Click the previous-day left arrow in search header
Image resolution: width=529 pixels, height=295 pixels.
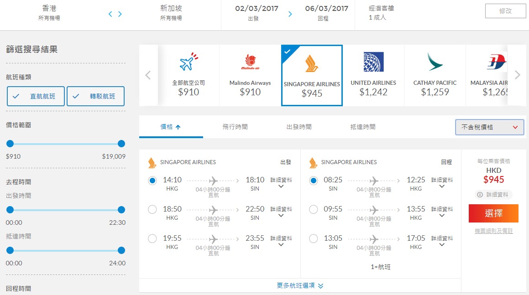tap(110, 14)
